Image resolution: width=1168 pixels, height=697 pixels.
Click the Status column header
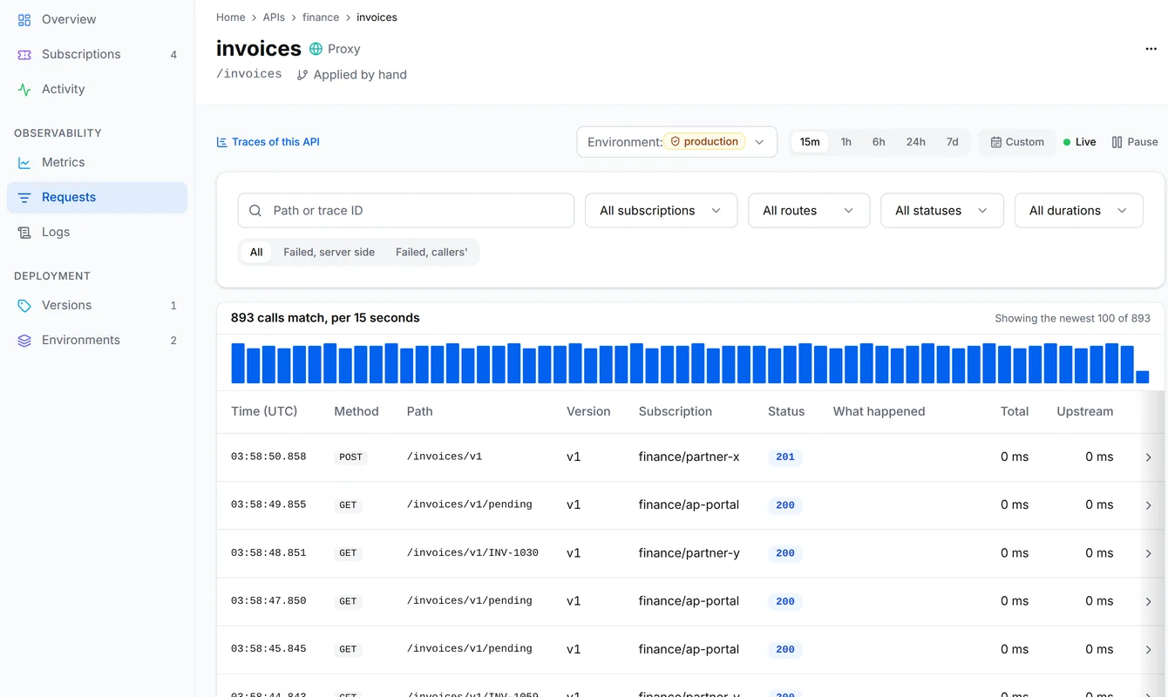tap(786, 411)
